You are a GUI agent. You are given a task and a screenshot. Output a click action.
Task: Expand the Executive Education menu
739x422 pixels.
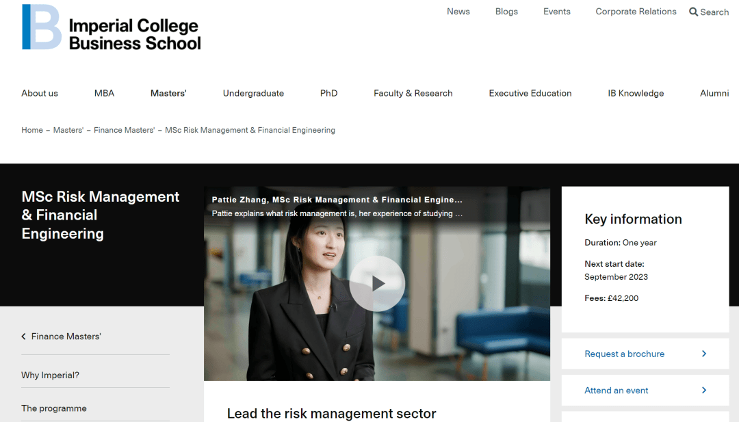(530, 93)
